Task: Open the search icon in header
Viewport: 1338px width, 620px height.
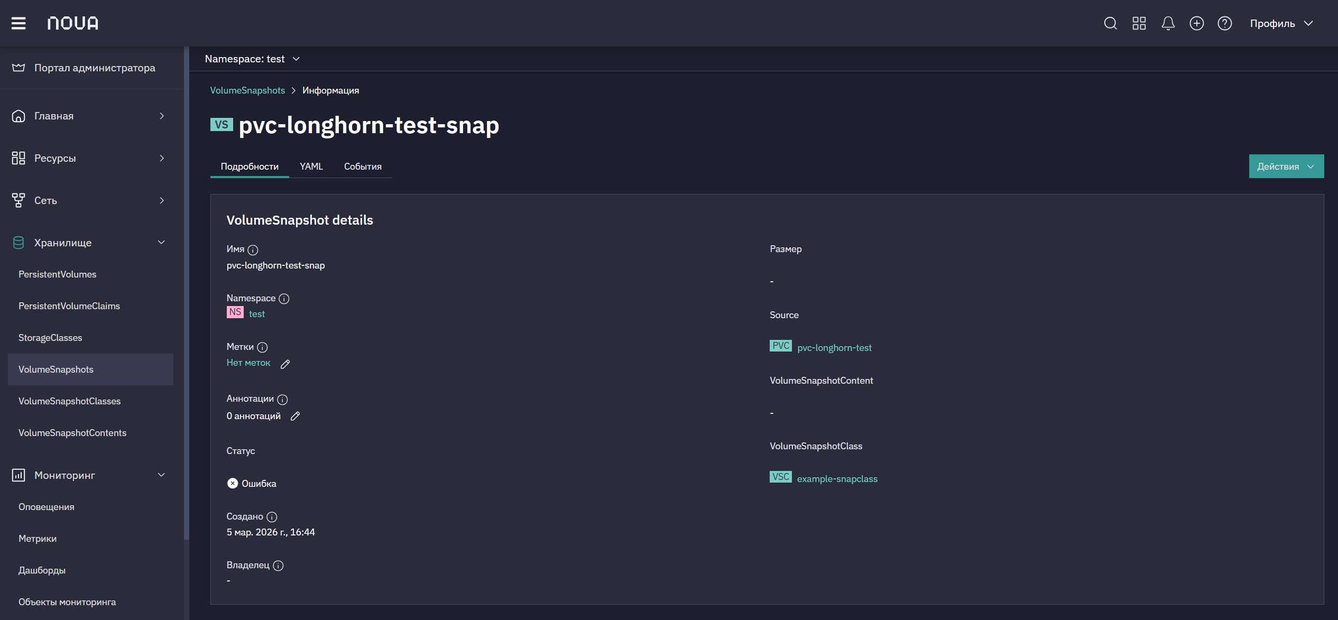Action: tap(1110, 23)
